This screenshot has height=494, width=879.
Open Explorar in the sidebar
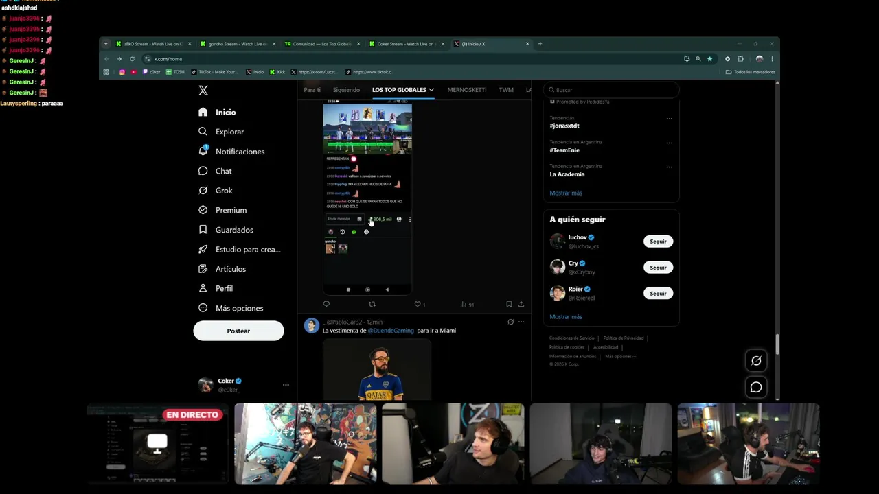point(221,132)
